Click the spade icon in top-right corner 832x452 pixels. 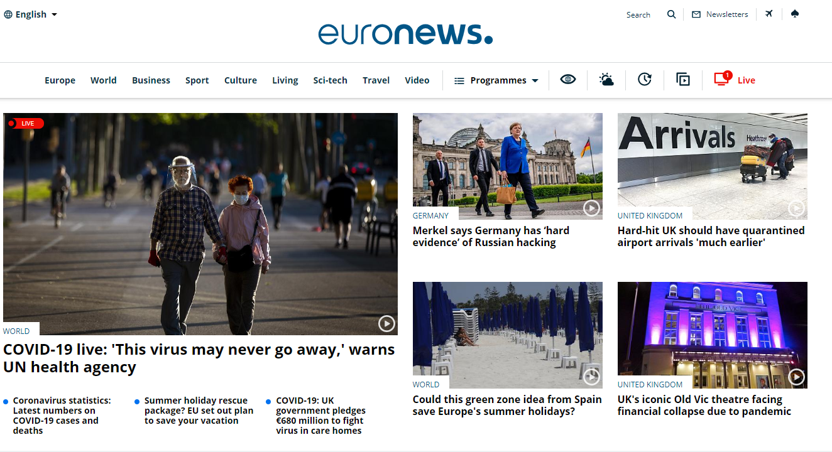[795, 14]
